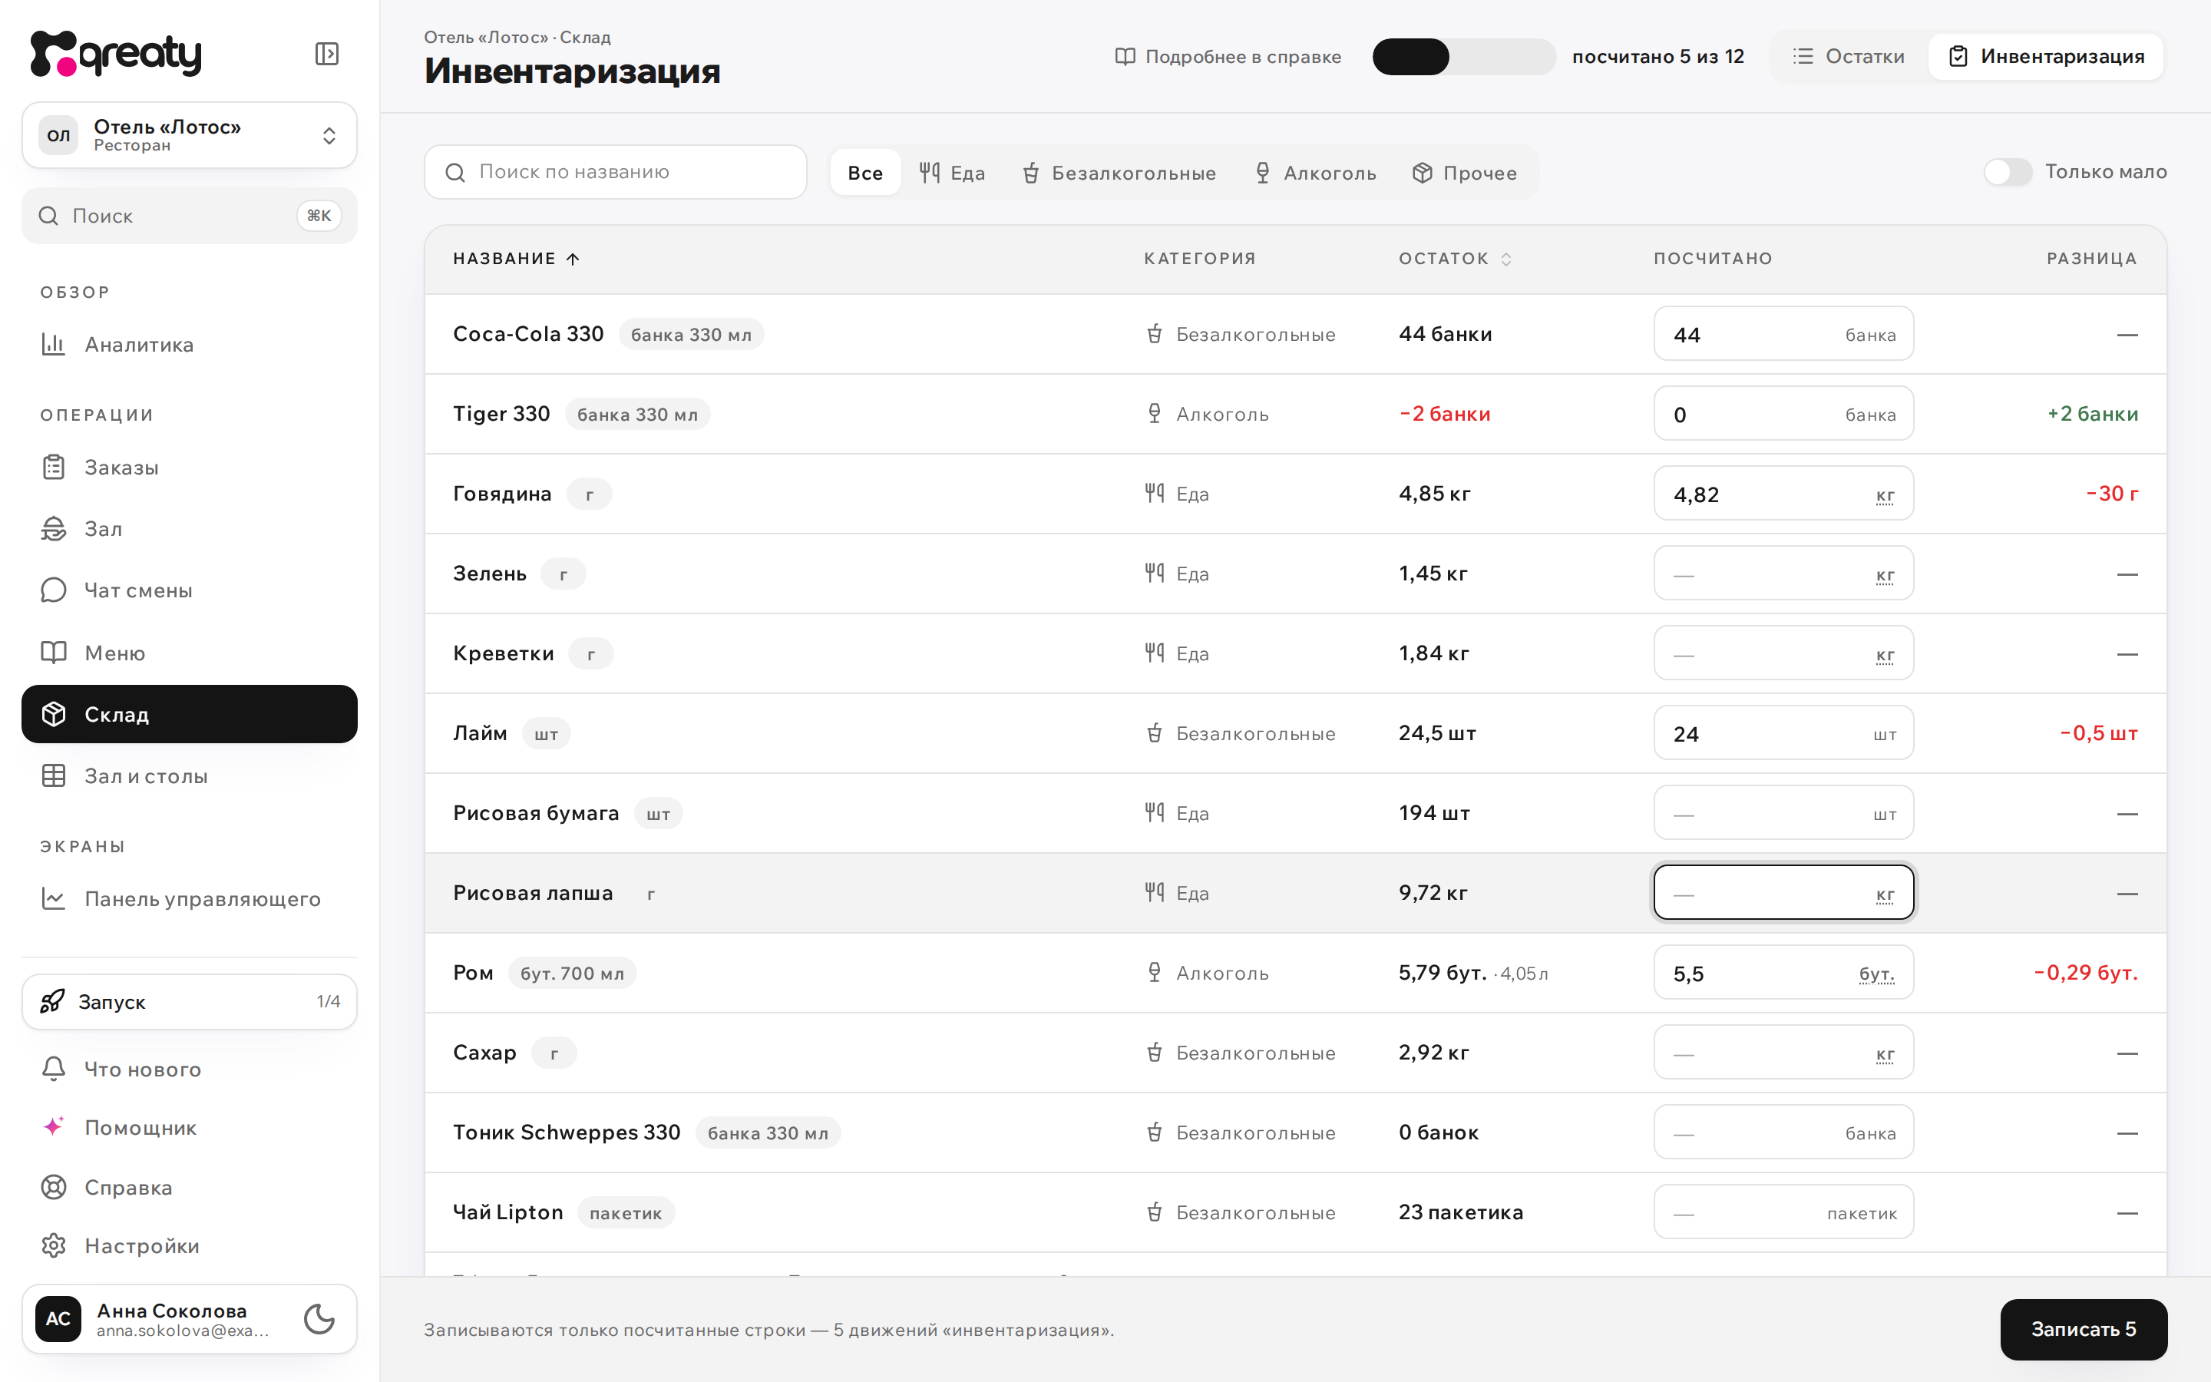The height and width of the screenshot is (1382, 2211).
Task: Select the Все category filter
Action: point(865,173)
